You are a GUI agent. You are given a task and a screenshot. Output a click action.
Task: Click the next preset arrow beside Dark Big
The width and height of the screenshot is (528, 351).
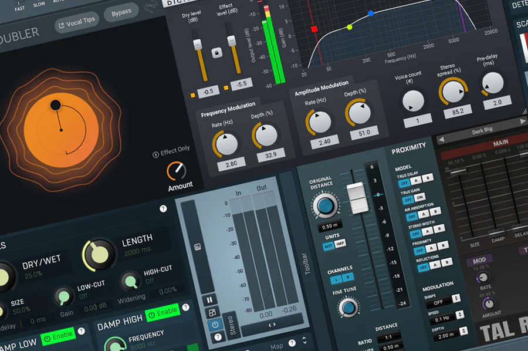click(x=523, y=122)
